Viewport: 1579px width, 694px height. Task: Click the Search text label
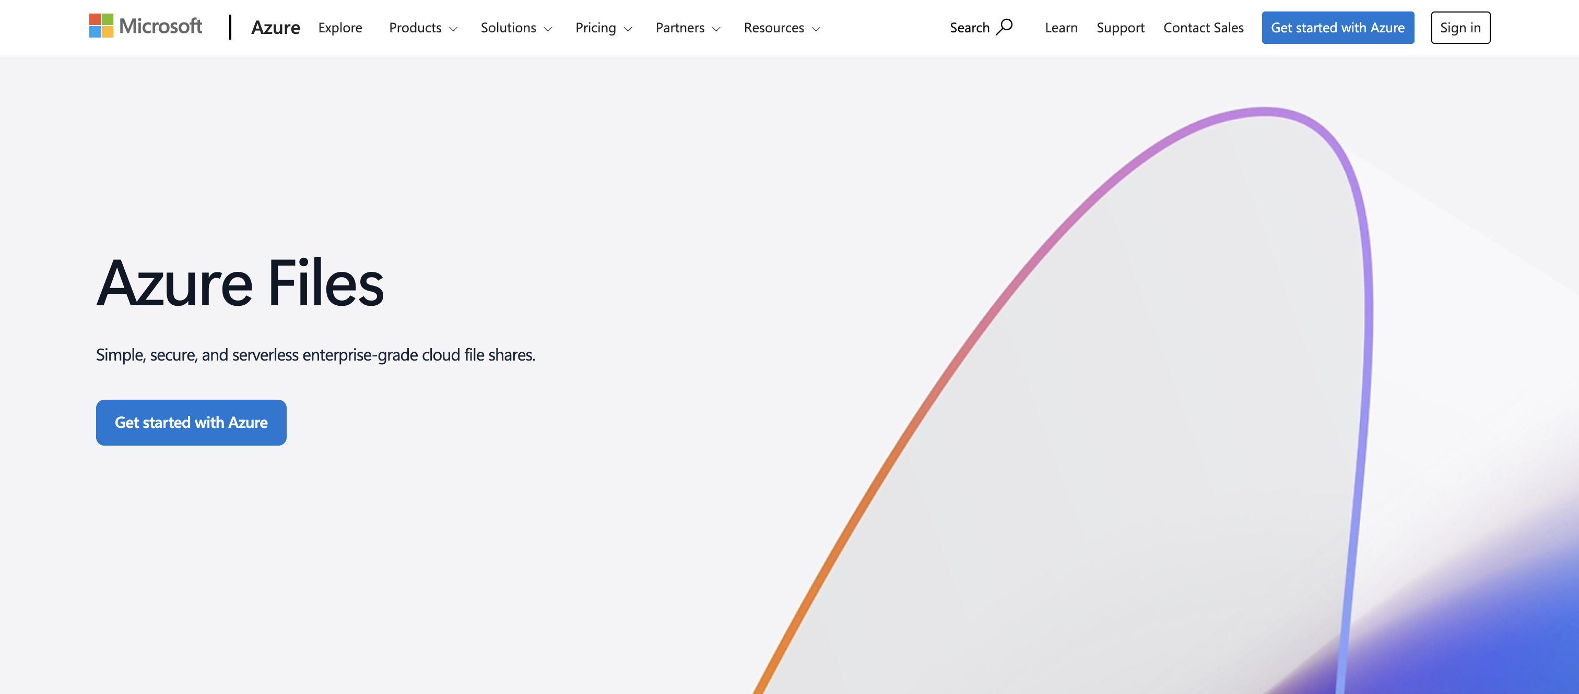(x=969, y=28)
